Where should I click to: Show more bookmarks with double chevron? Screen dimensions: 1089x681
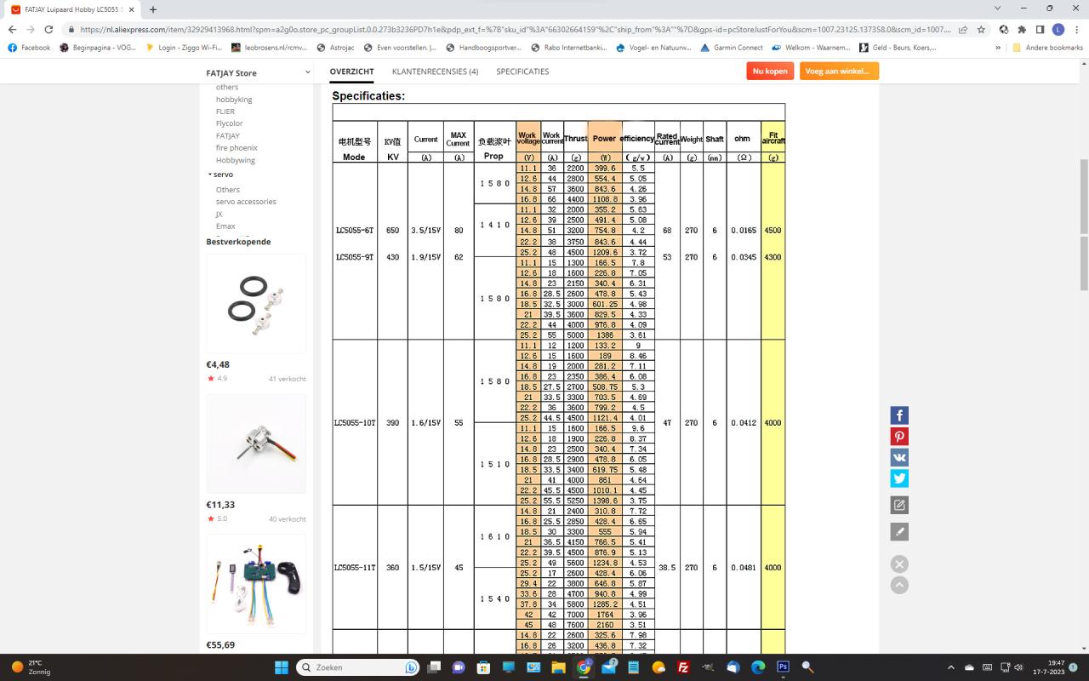click(x=998, y=48)
